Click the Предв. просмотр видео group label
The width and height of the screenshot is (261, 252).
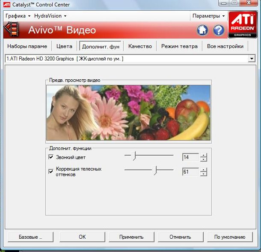pos(75,80)
